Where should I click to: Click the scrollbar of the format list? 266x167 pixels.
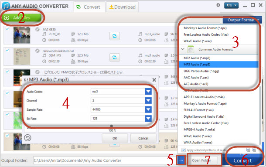tap(260, 116)
